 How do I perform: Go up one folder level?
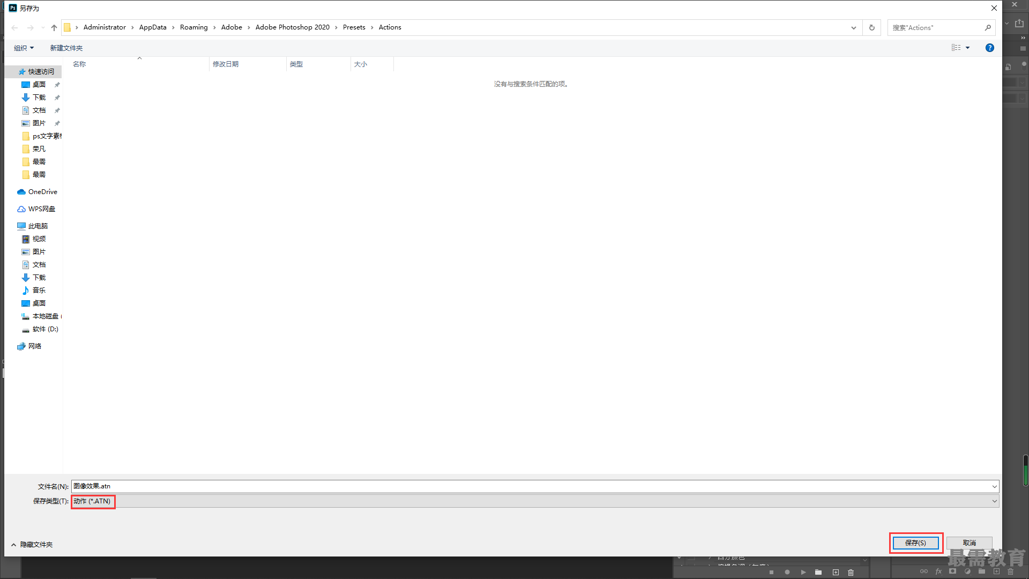54,27
